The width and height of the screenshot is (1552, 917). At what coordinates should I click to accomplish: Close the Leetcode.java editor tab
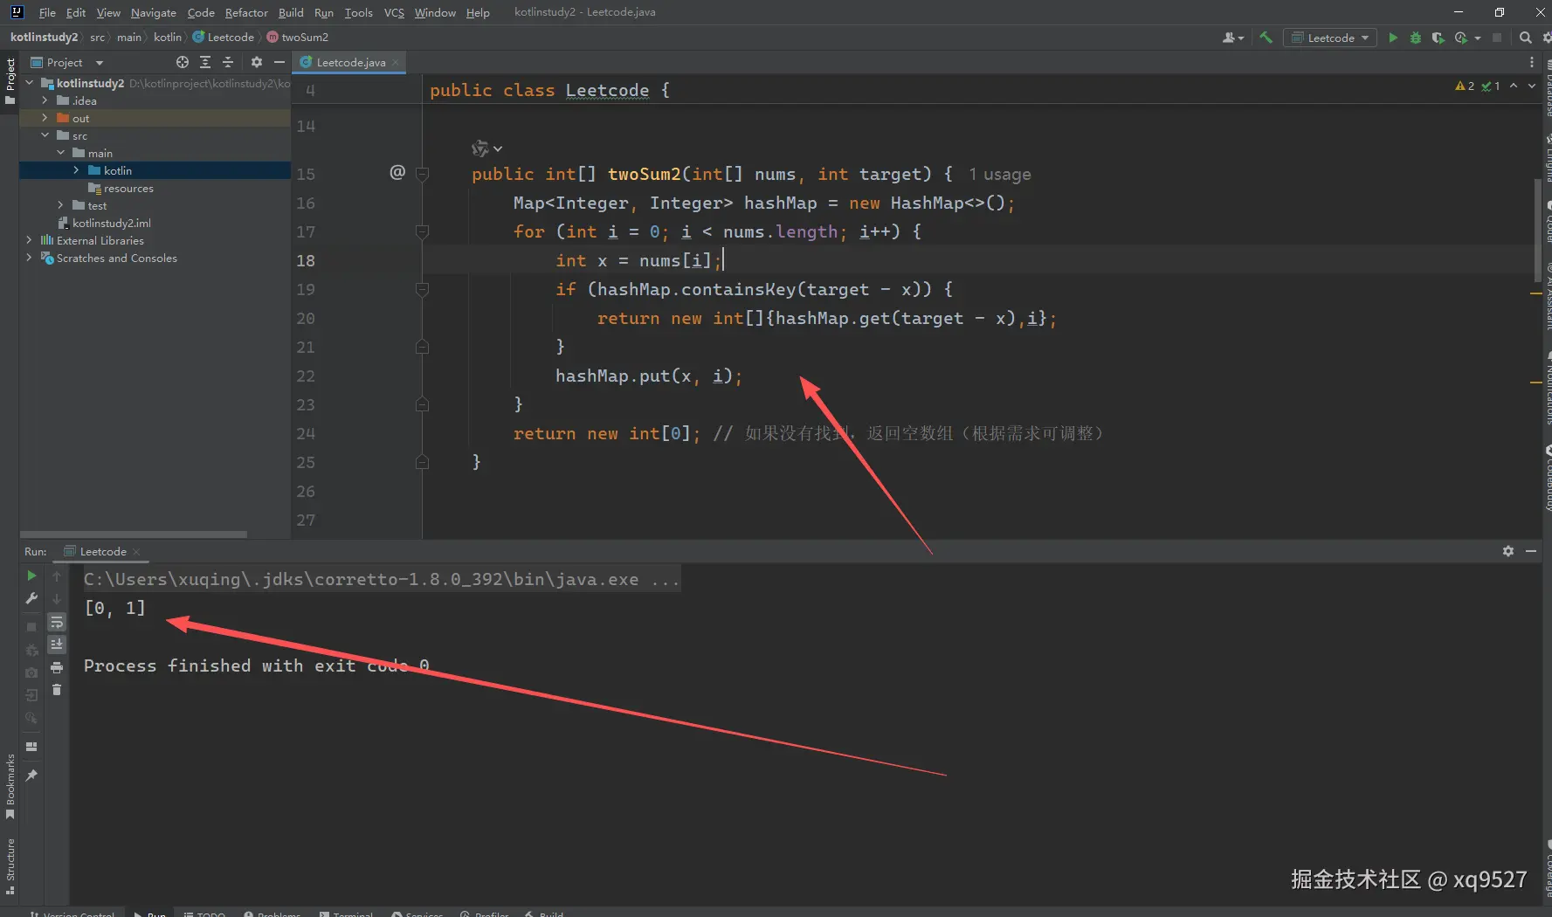396,62
